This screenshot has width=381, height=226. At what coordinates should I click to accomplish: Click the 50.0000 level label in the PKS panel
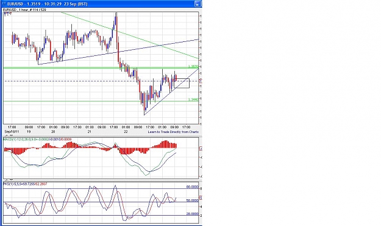(x=192, y=200)
